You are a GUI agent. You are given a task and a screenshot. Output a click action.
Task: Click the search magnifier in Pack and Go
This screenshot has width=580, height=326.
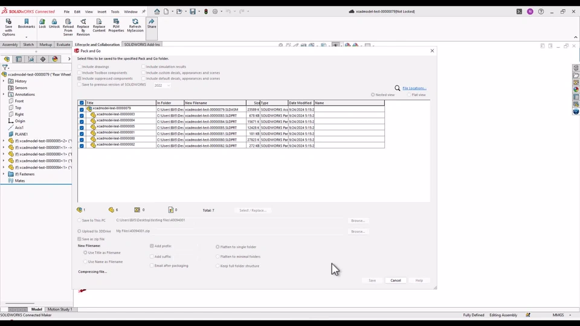coord(398,88)
